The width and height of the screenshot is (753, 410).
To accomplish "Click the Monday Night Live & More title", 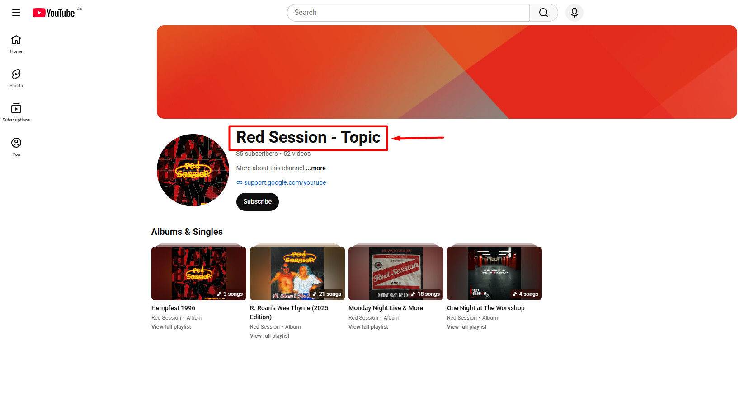I will (386, 308).
